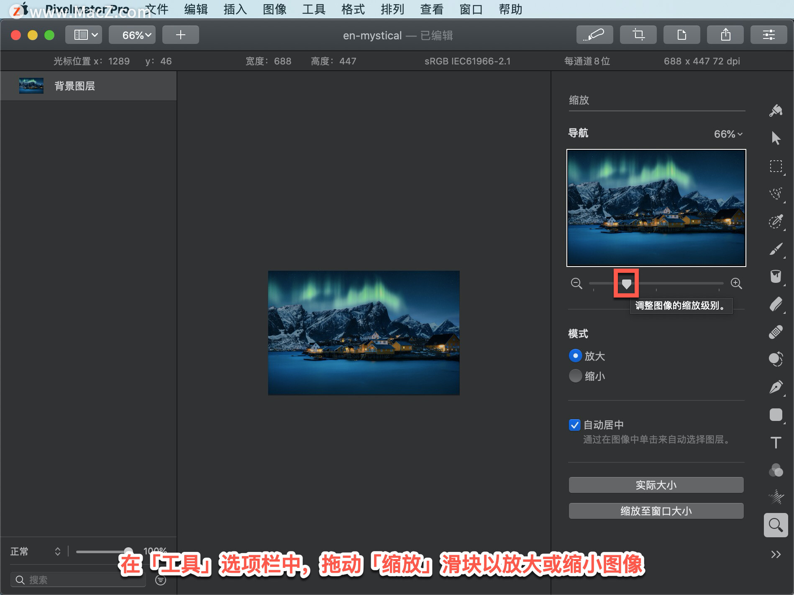Open the Share toolbar button

[x=725, y=35]
